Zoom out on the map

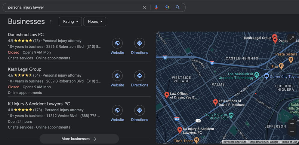(x=292, y=132)
